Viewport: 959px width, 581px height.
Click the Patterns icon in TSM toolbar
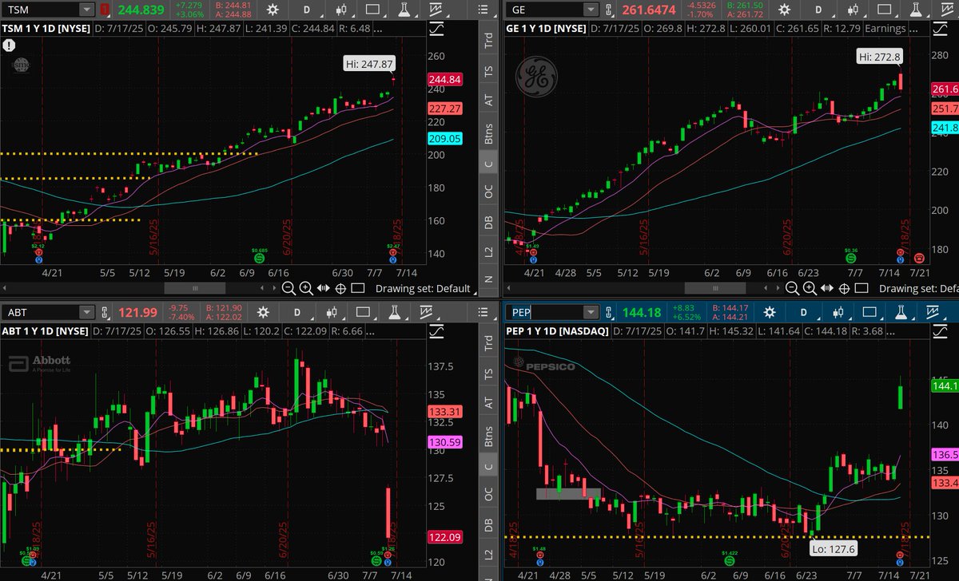coord(436,10)
